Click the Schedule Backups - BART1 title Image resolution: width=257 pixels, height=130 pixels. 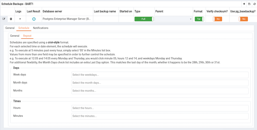click(x=17, y=4)
